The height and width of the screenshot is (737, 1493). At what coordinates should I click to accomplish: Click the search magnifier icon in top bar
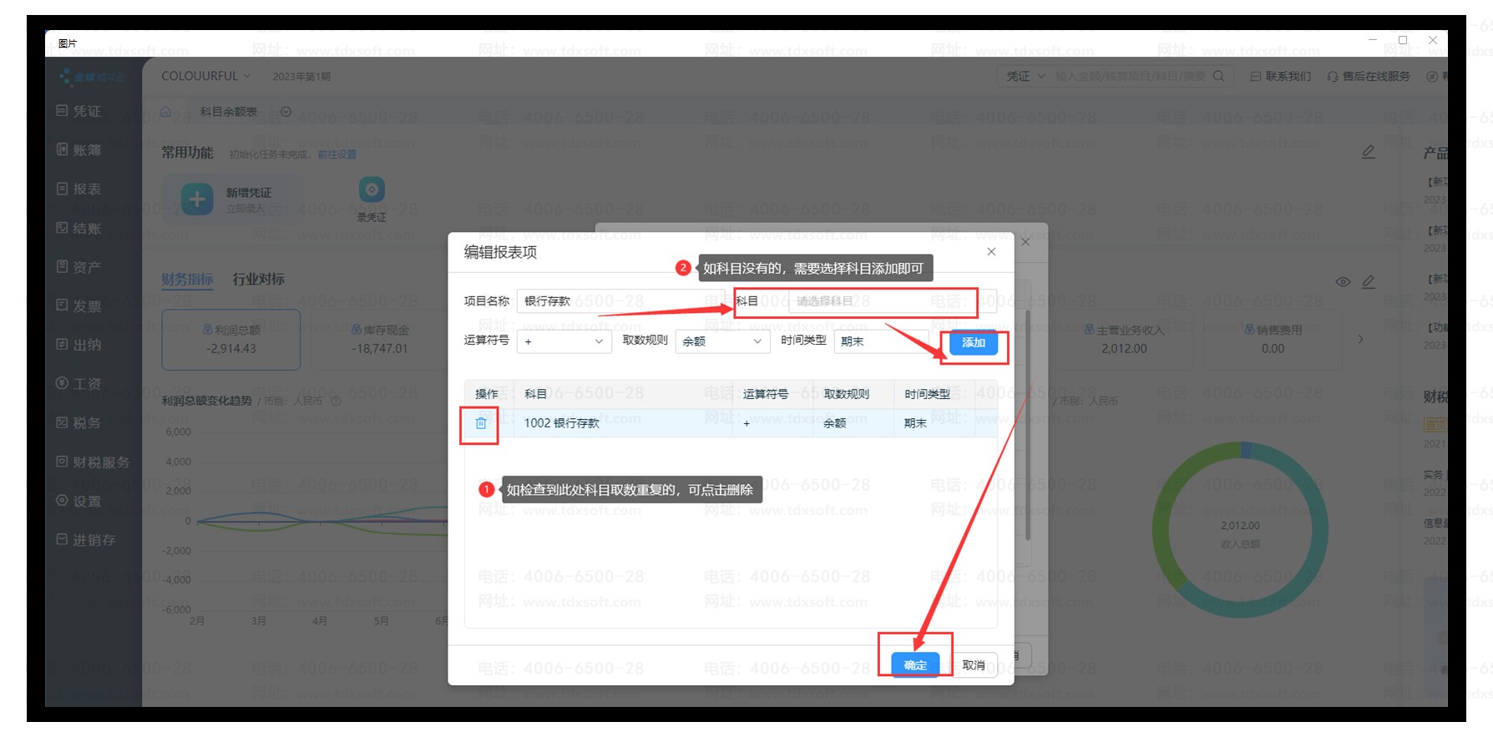click(1218, 76)
